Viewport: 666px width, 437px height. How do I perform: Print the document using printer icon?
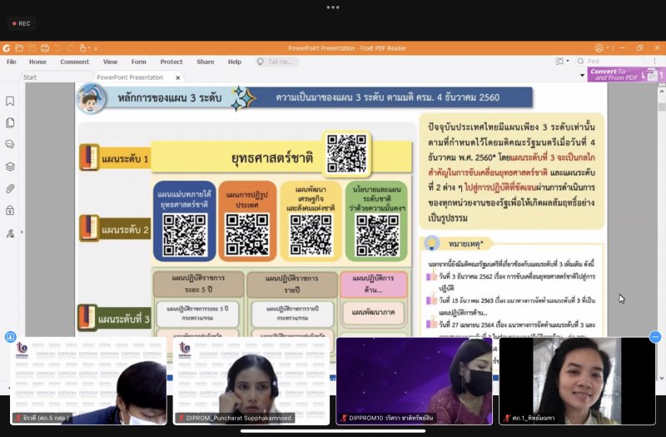[45, 48]
